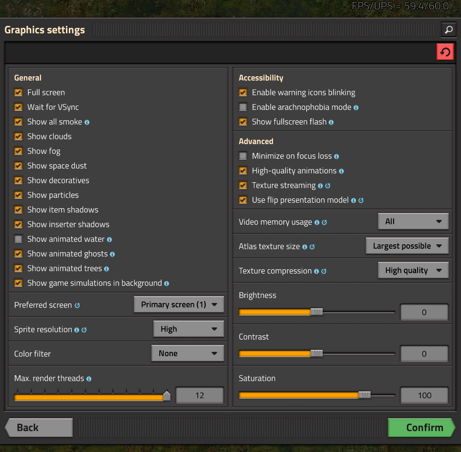
Task: Click restart icon next to Texture streaming
Action: (x=328, y=186)
